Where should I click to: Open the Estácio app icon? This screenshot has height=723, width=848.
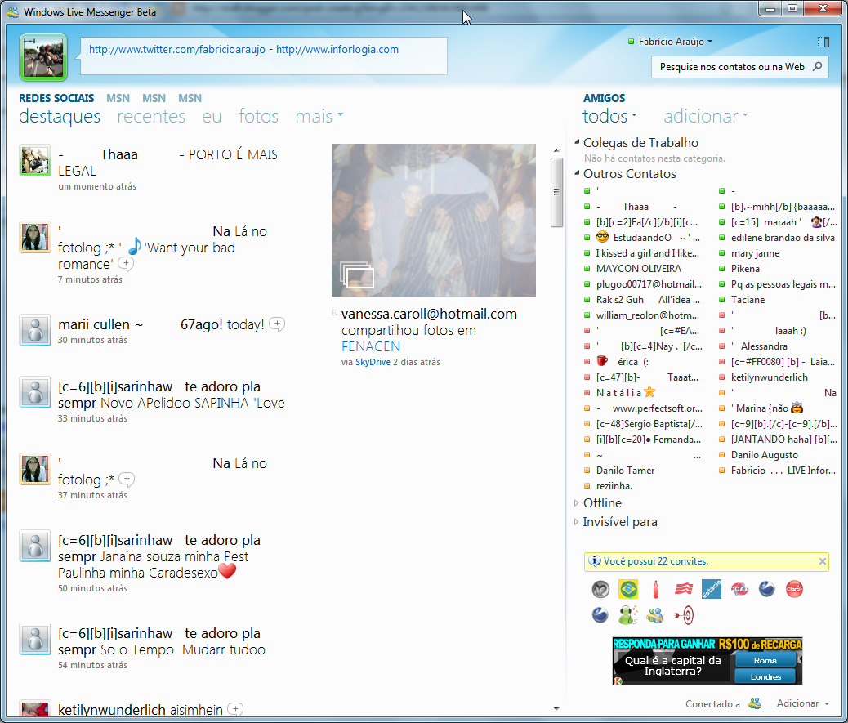click(712, 589)
